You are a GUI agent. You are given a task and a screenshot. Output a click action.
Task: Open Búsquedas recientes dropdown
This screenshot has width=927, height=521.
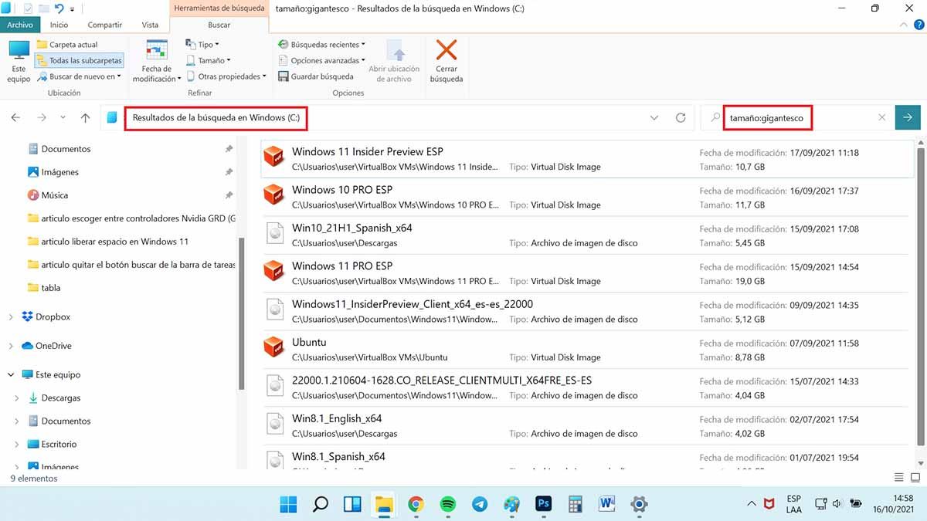pyautogui.click(x=321, y=45)
